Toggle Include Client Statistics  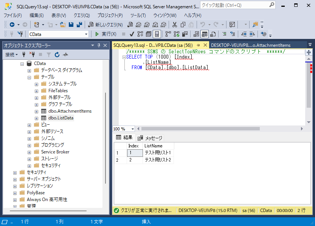pyautogui.click(x=185, y=34)
